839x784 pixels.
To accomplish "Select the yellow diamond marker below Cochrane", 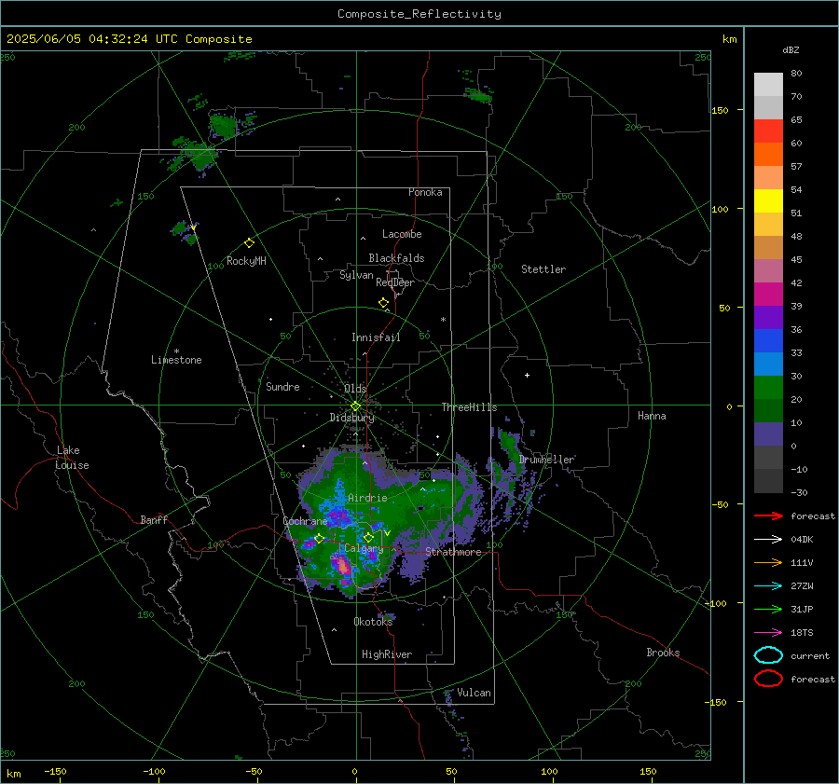I will (320, 539).
